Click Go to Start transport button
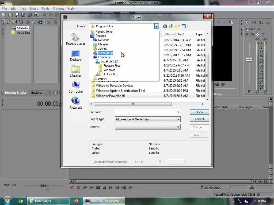Viewport: 274px width, 205px height. tap(111, 187)
